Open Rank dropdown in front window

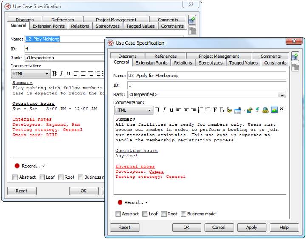click(282, 95)
